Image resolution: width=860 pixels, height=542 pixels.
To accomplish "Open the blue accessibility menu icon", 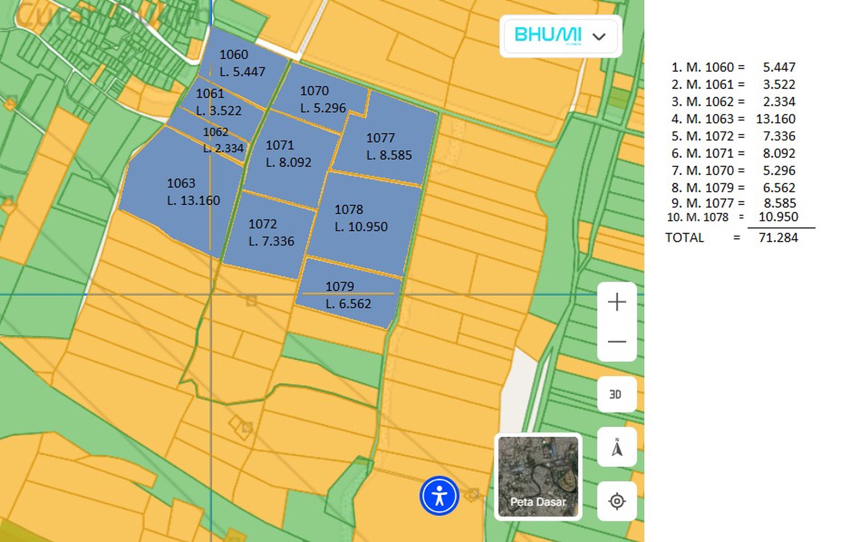I will (x=439, y=496).
